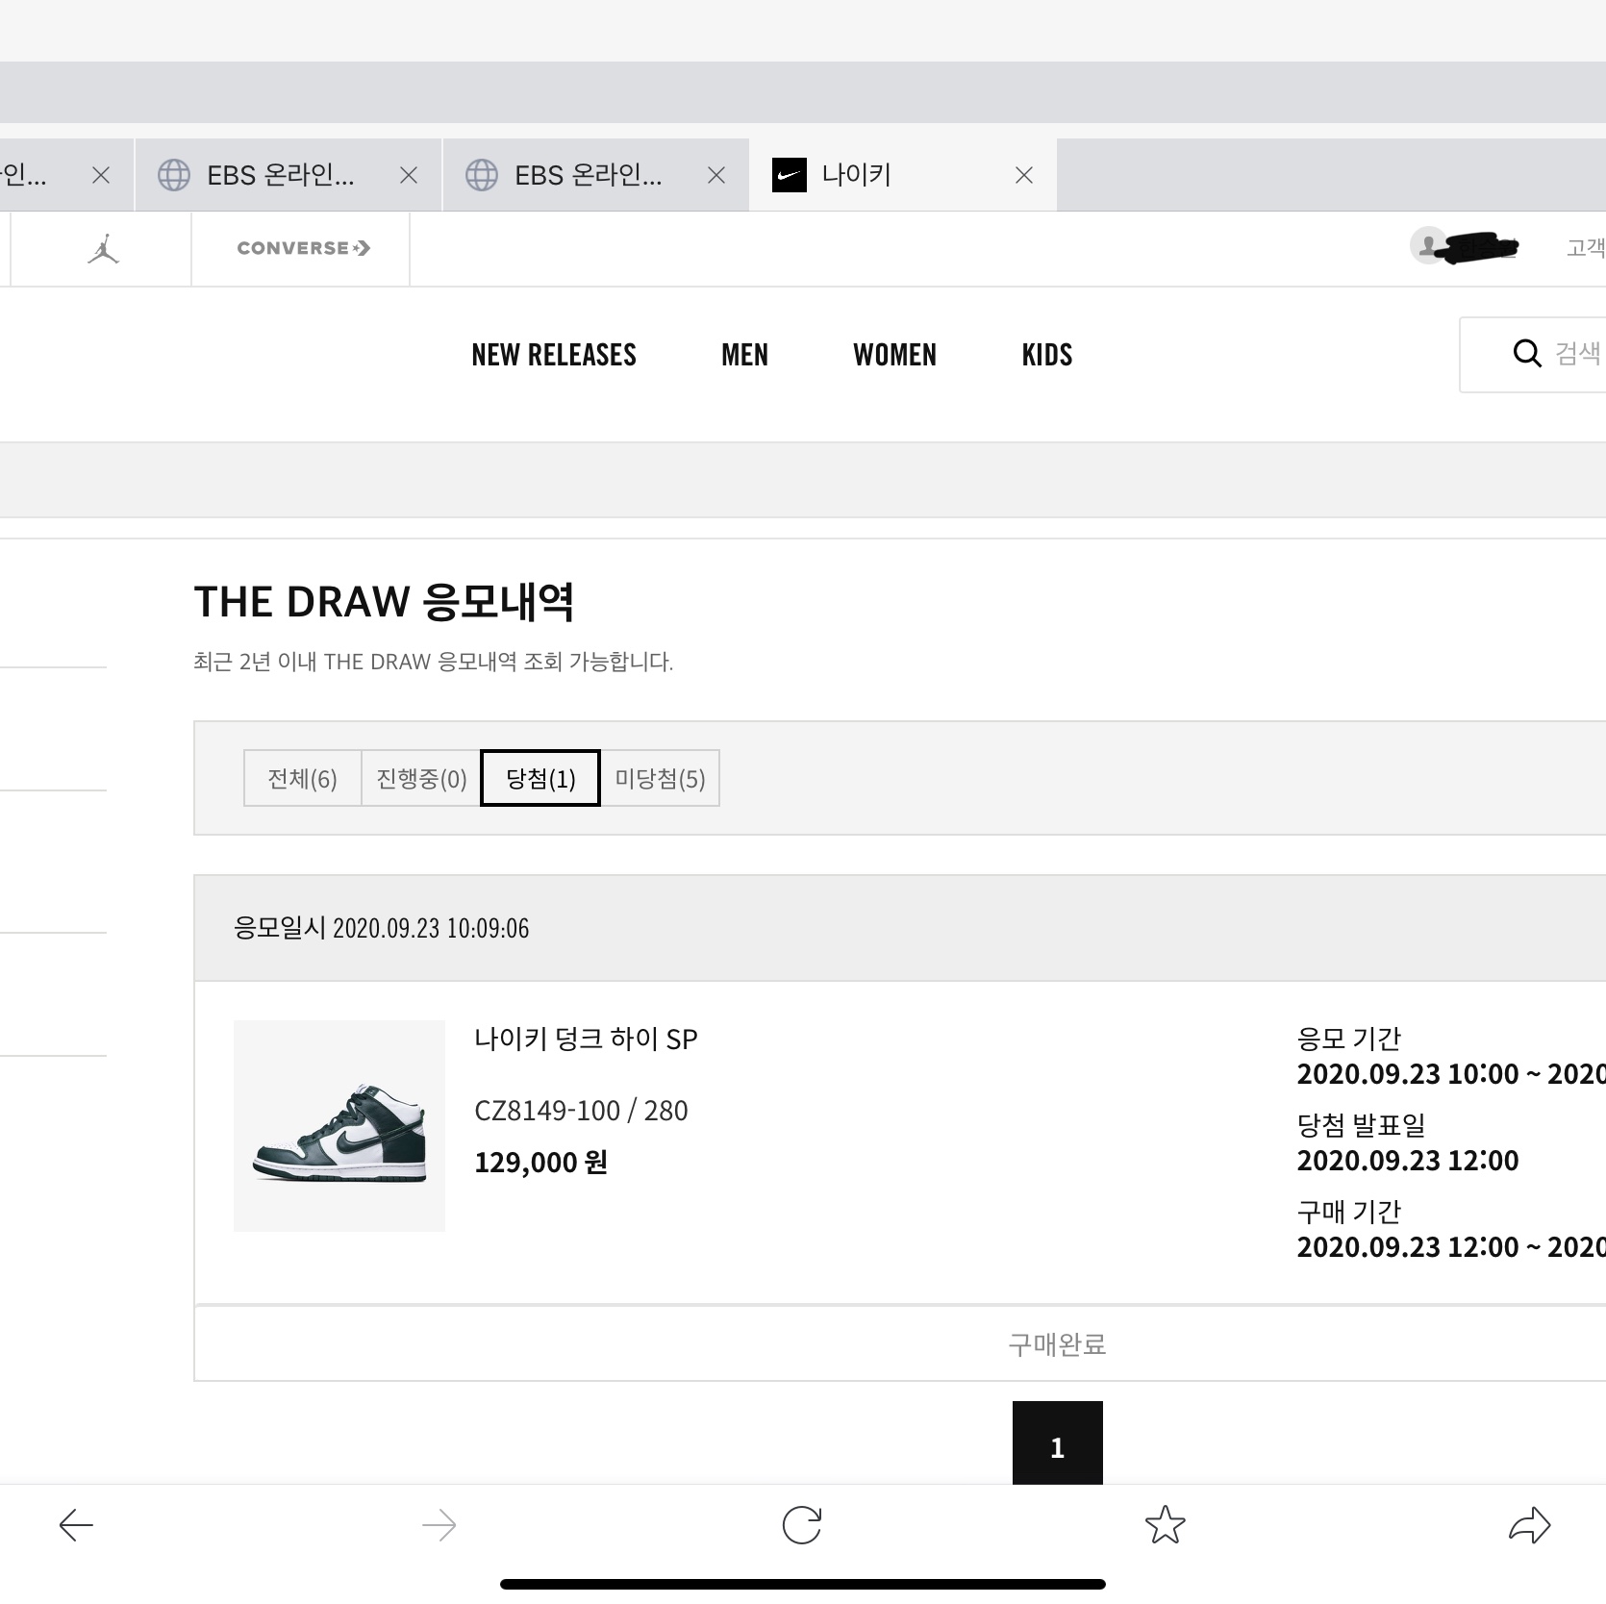
Task: Tap the browser back arrow
Action: click(x=76, y=1525)
